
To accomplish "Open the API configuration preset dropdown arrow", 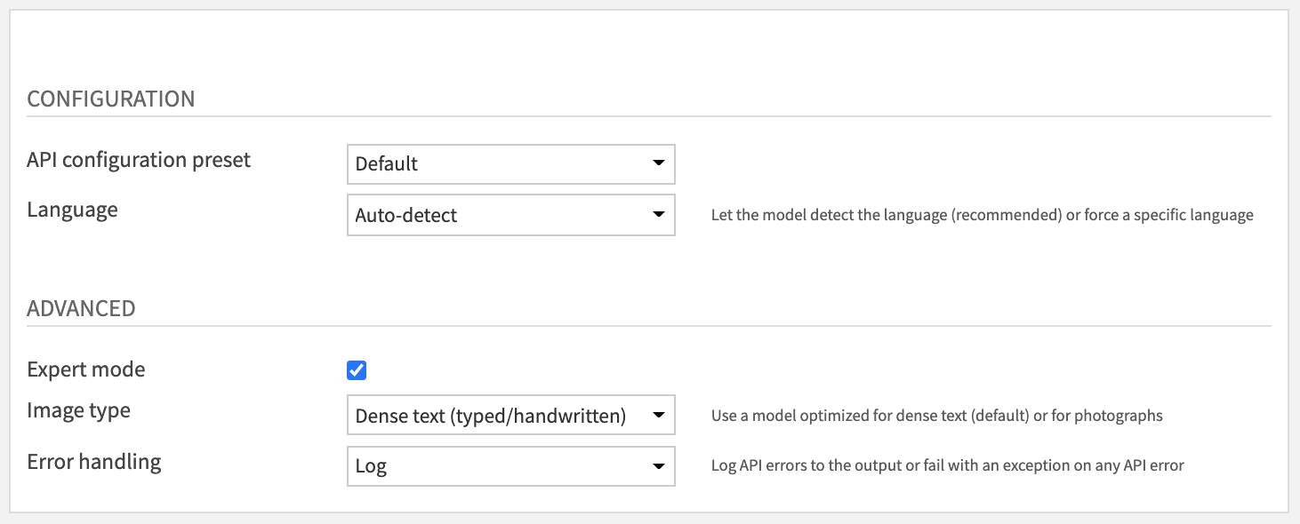I will pyautogui.click(x=659, y=163).
